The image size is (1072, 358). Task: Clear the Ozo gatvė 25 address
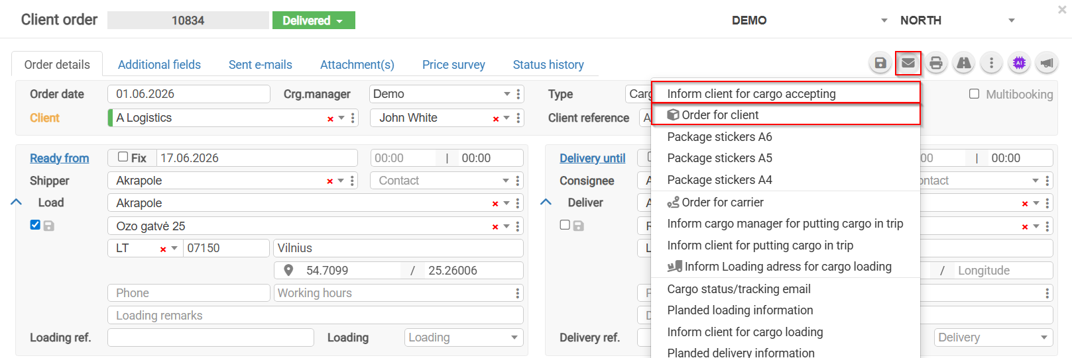495,227
